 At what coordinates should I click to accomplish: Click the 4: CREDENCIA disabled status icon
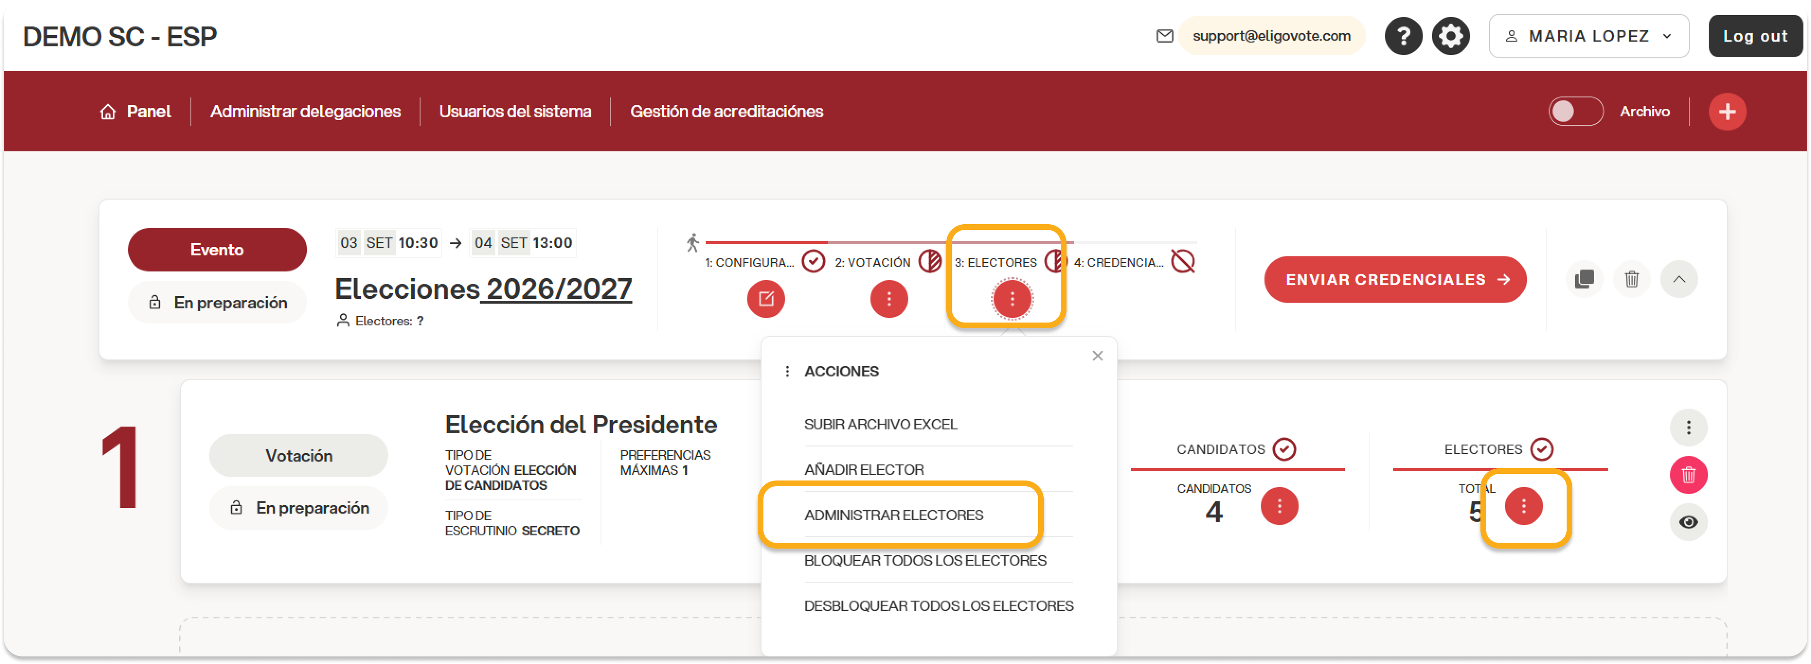point(1183,262)
